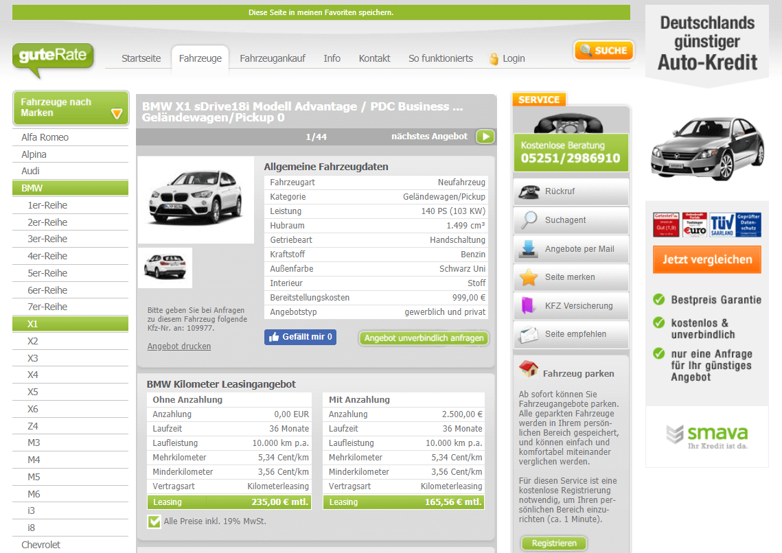Toggle the 'Alle Preise inkl. 19% MwSt.' checkbox
This screenshot has height=553, width=782.
[x=154, y=521]
